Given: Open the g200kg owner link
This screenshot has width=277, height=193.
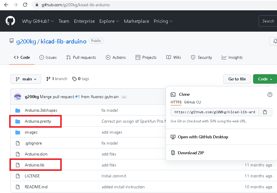Looking at the screenshot, I should point(26,41).
